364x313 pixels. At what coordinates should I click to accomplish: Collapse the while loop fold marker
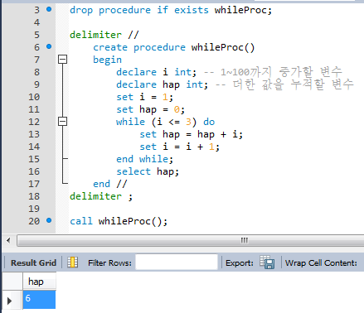(x=63, y=122)
